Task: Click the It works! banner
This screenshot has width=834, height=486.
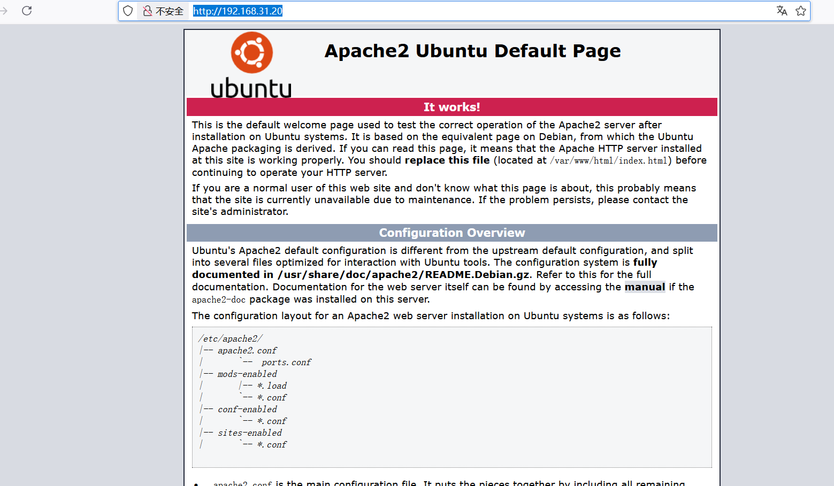Action: 452,107
